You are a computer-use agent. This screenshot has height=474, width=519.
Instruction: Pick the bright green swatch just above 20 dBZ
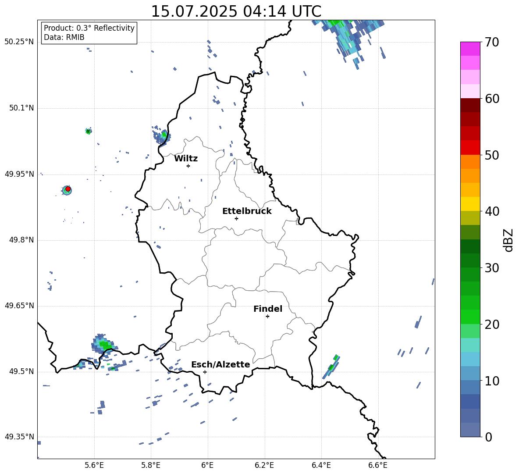(x=470, y=317)
